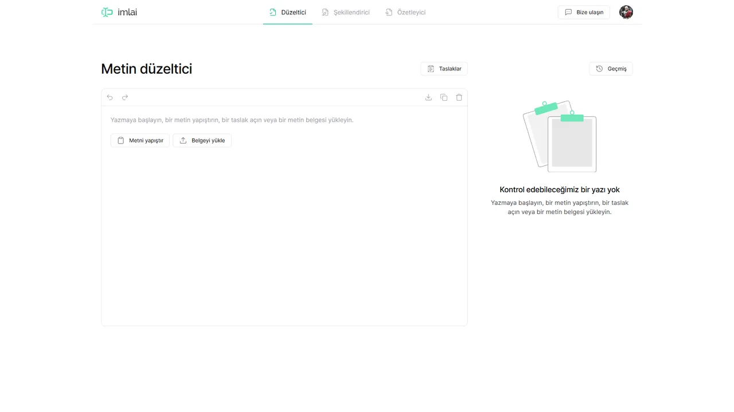The height and width of the screenshot is (412, 734).
Task: Open the Taslaklar drafts panel
Action: [x=444, y=68]
